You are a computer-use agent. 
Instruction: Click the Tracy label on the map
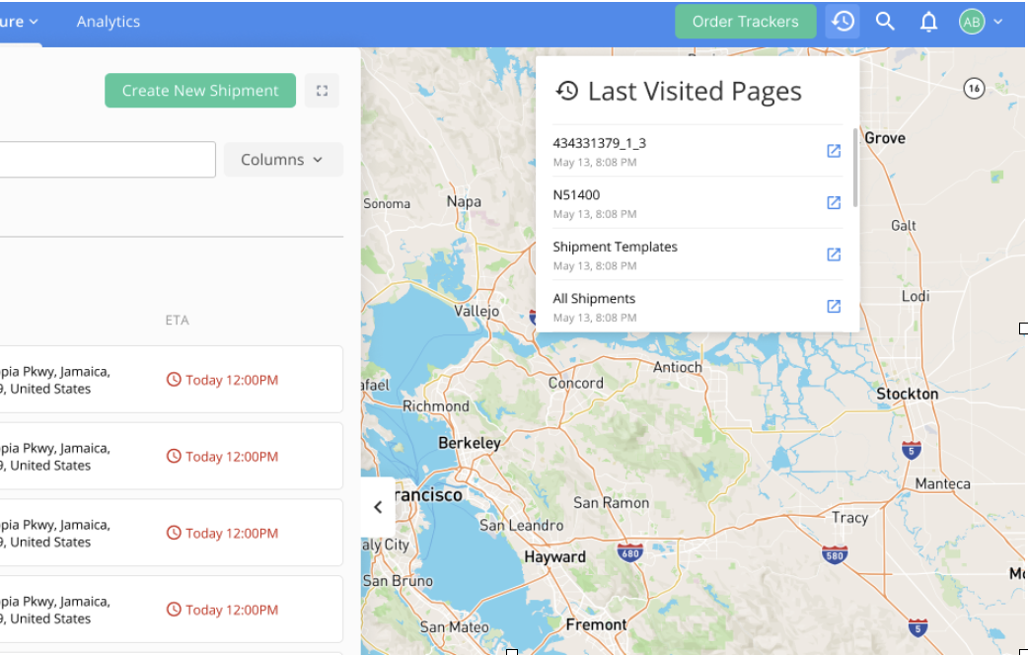point(849,517)
